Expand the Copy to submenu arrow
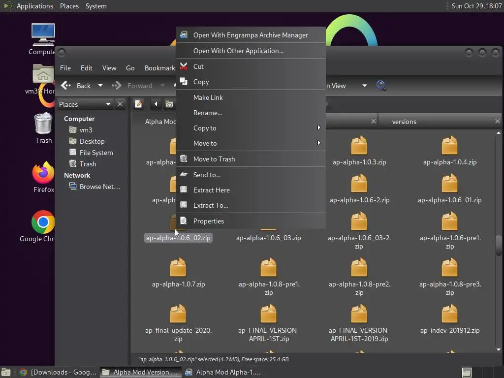This screenshot has width=504, height=378. (x=318, y=127)
